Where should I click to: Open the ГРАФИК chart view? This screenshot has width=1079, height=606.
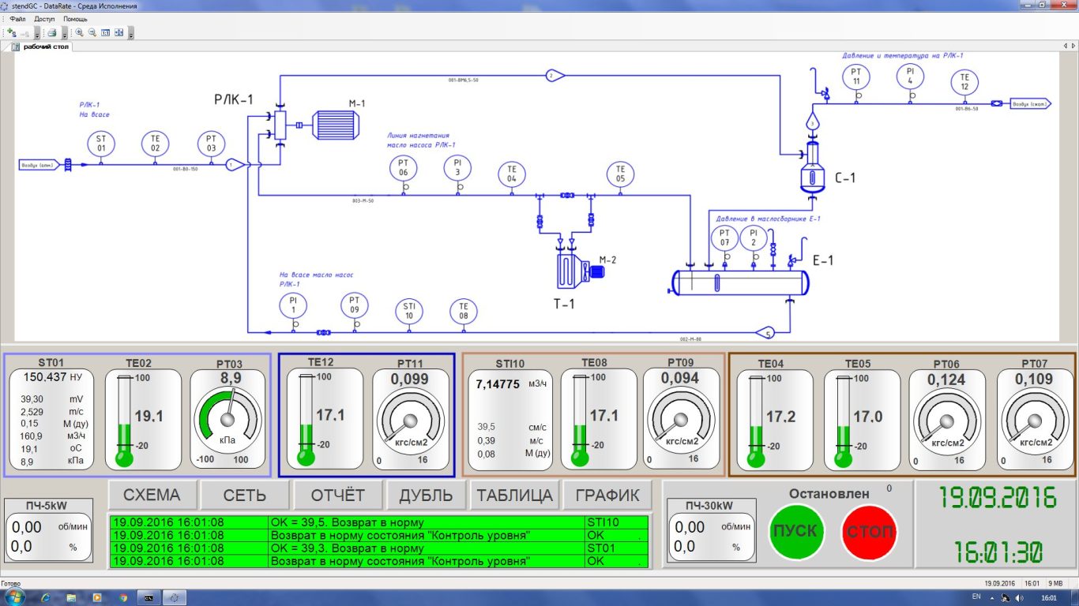coord(607,496)
